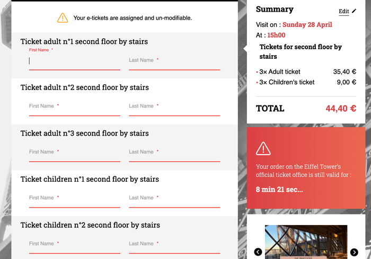Click the 15h00 visit time
Viewport: 371px width, 259px height.
click(x=276, y=35)
